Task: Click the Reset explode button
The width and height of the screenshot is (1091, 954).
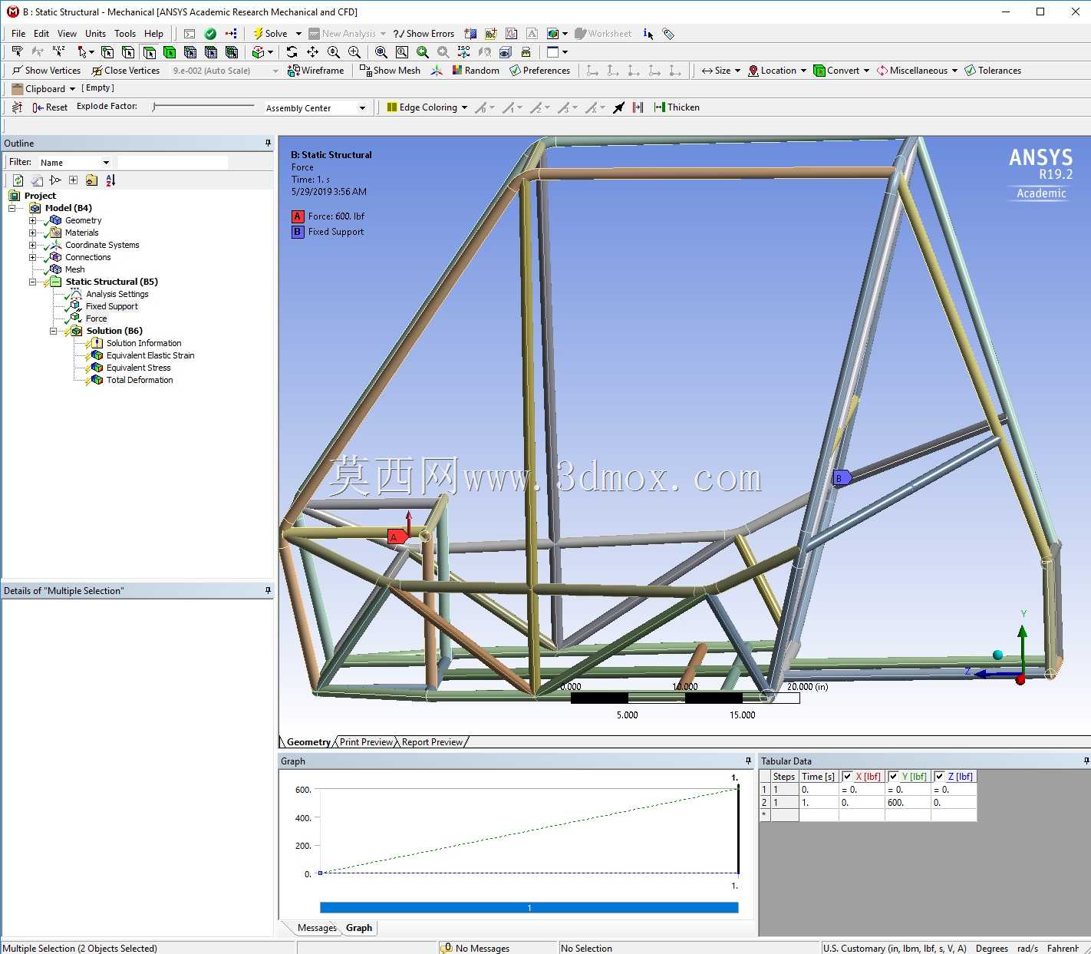Action: coord(50,107)
